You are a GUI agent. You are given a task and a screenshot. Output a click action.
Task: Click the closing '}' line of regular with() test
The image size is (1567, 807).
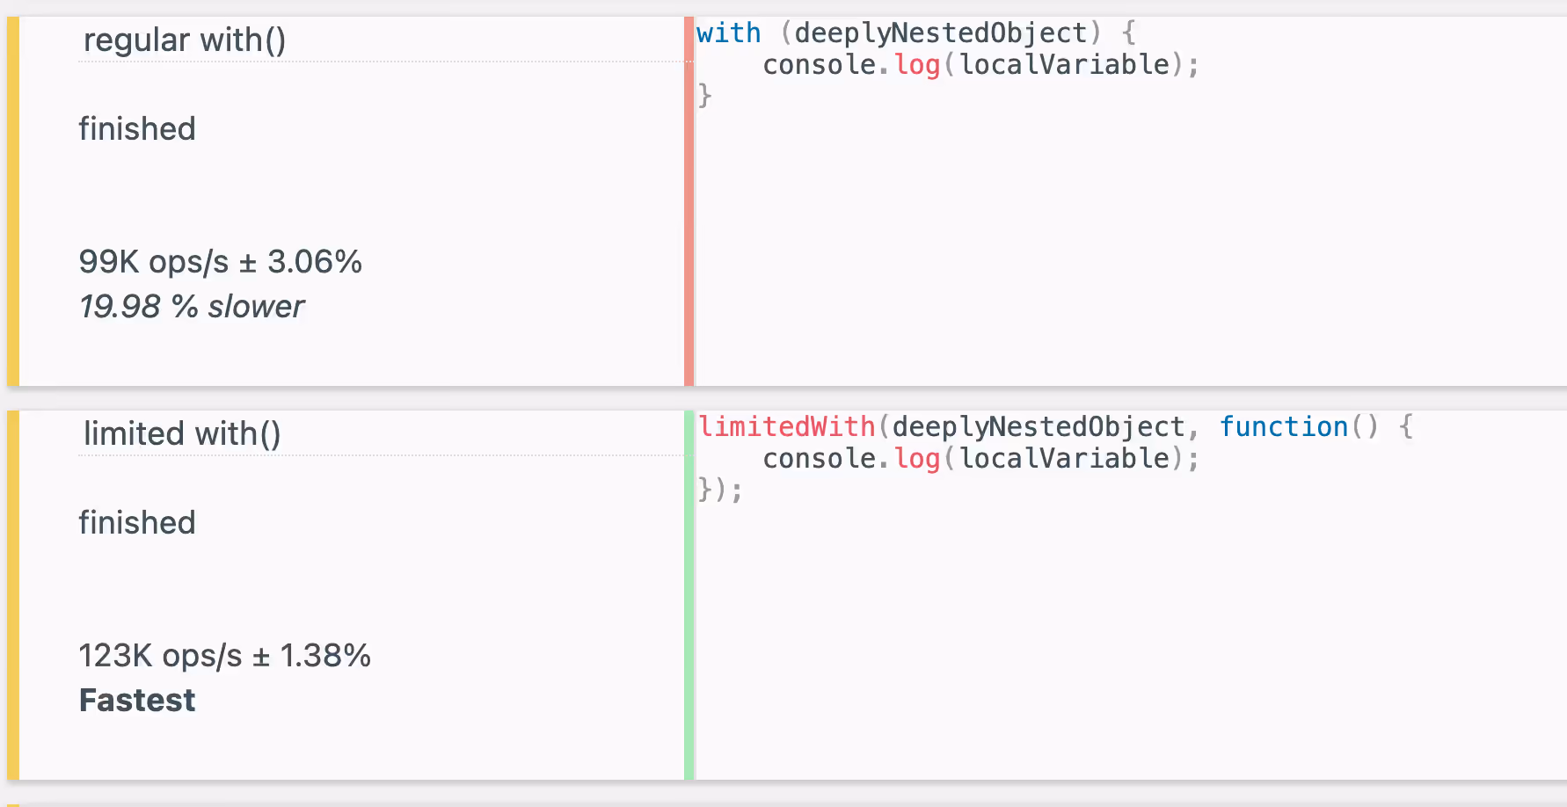pos(704,96)
